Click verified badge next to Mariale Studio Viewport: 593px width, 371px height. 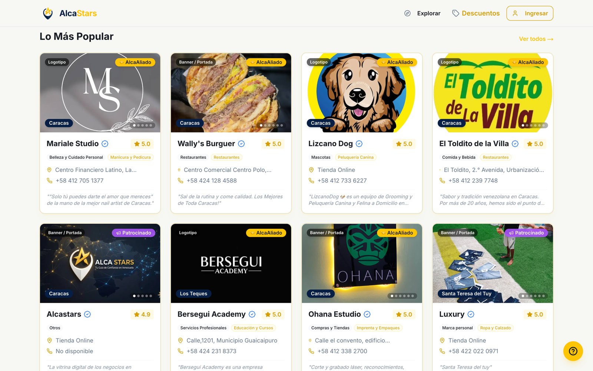105,144
